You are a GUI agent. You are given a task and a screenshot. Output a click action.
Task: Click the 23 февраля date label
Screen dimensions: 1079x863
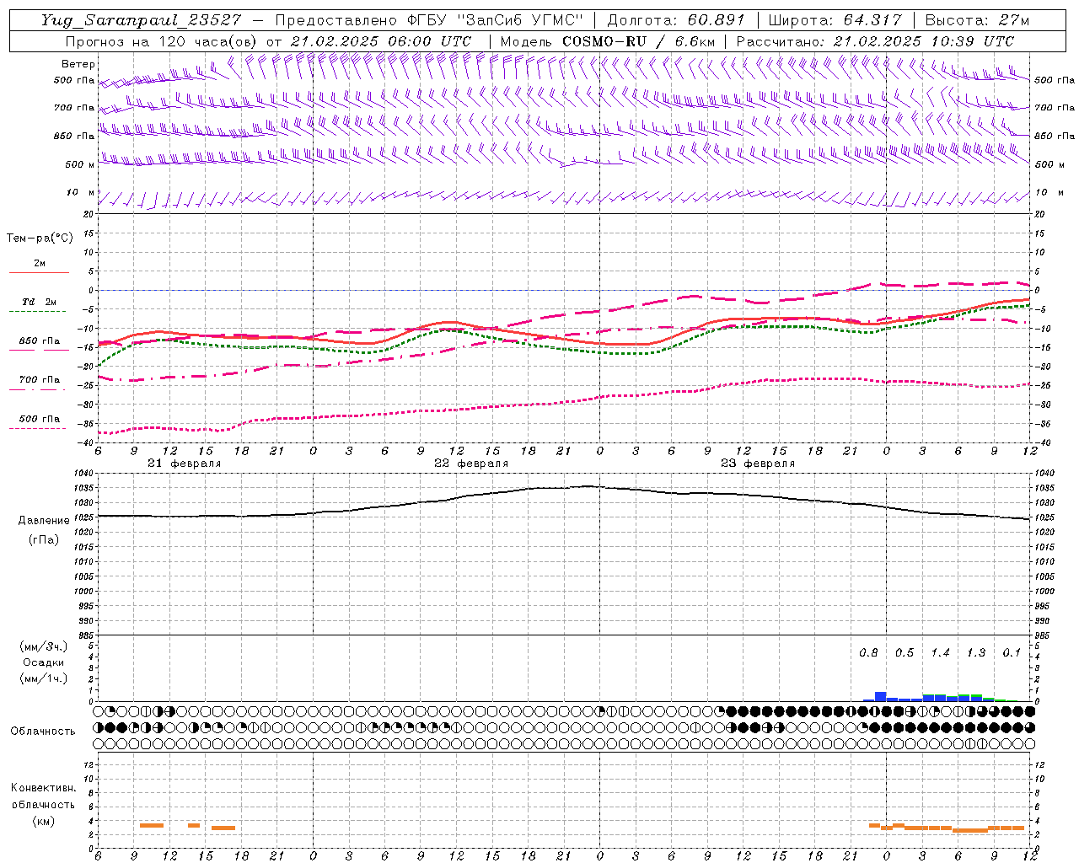(758, 464)
